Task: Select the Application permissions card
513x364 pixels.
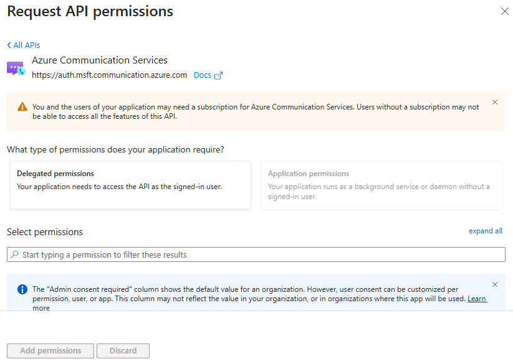Action: coord(381,185)
